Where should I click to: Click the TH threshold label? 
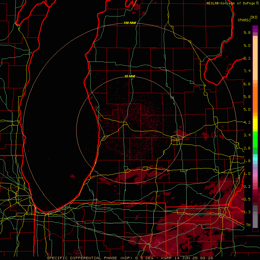(248, 225)
